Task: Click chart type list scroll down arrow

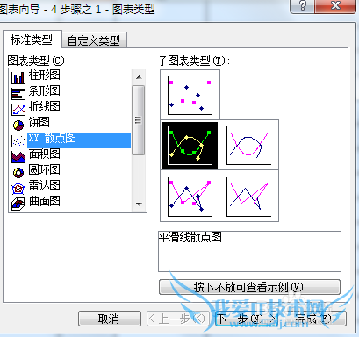Action: tap(139, 204)
